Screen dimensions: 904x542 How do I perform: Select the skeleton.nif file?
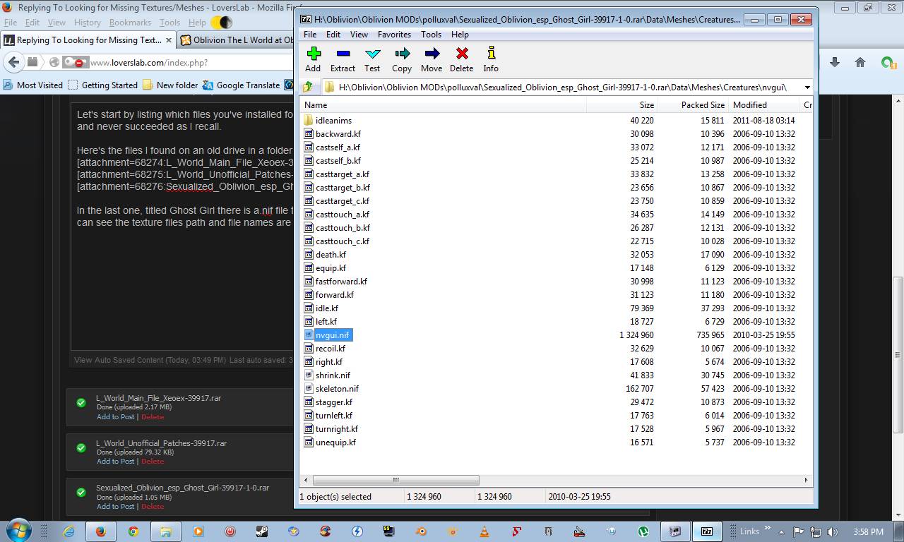coord(337,389)
